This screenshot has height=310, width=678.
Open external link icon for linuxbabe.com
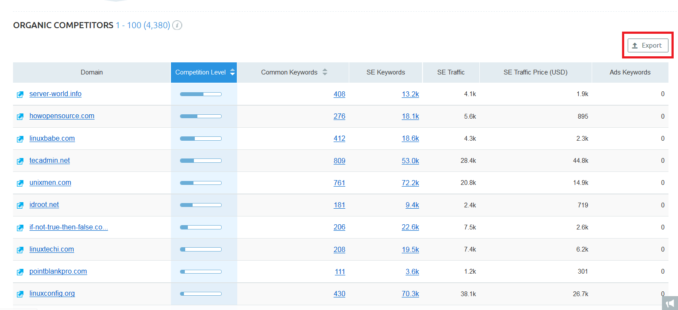20,139
